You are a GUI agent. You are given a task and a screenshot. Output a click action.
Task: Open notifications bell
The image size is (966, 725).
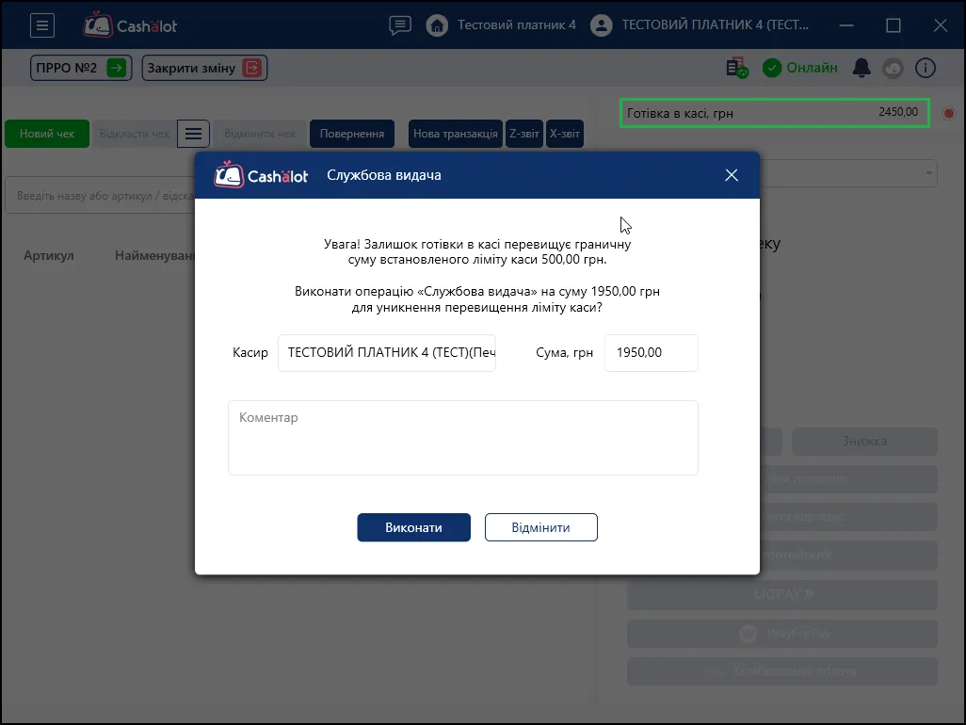[861, 68]
